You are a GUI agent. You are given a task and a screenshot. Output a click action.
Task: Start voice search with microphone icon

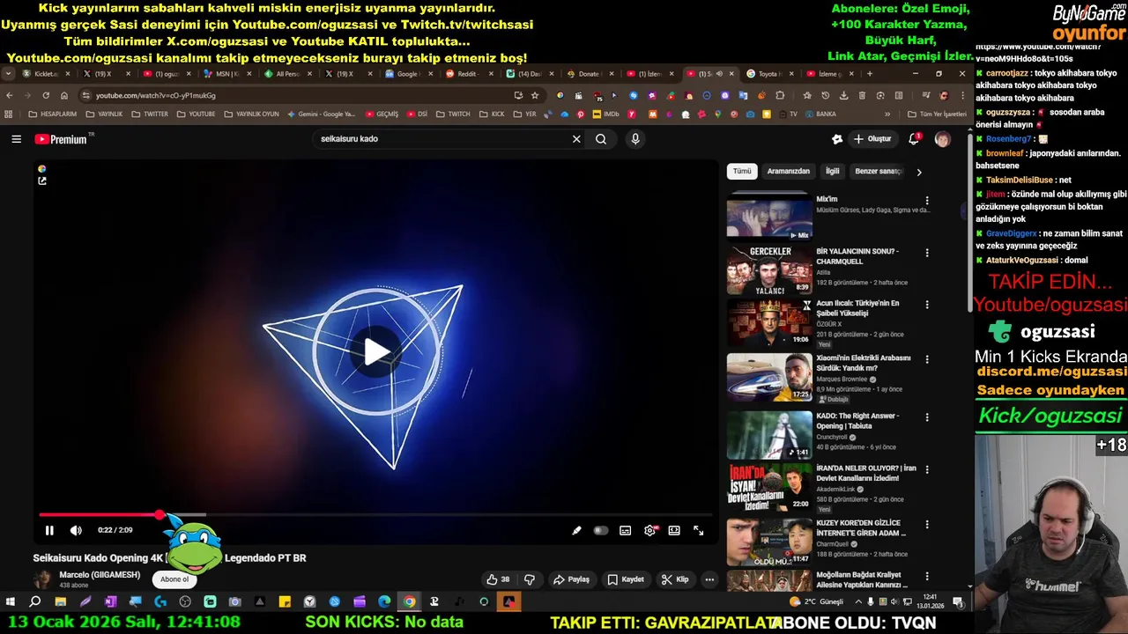coord(635,139)
